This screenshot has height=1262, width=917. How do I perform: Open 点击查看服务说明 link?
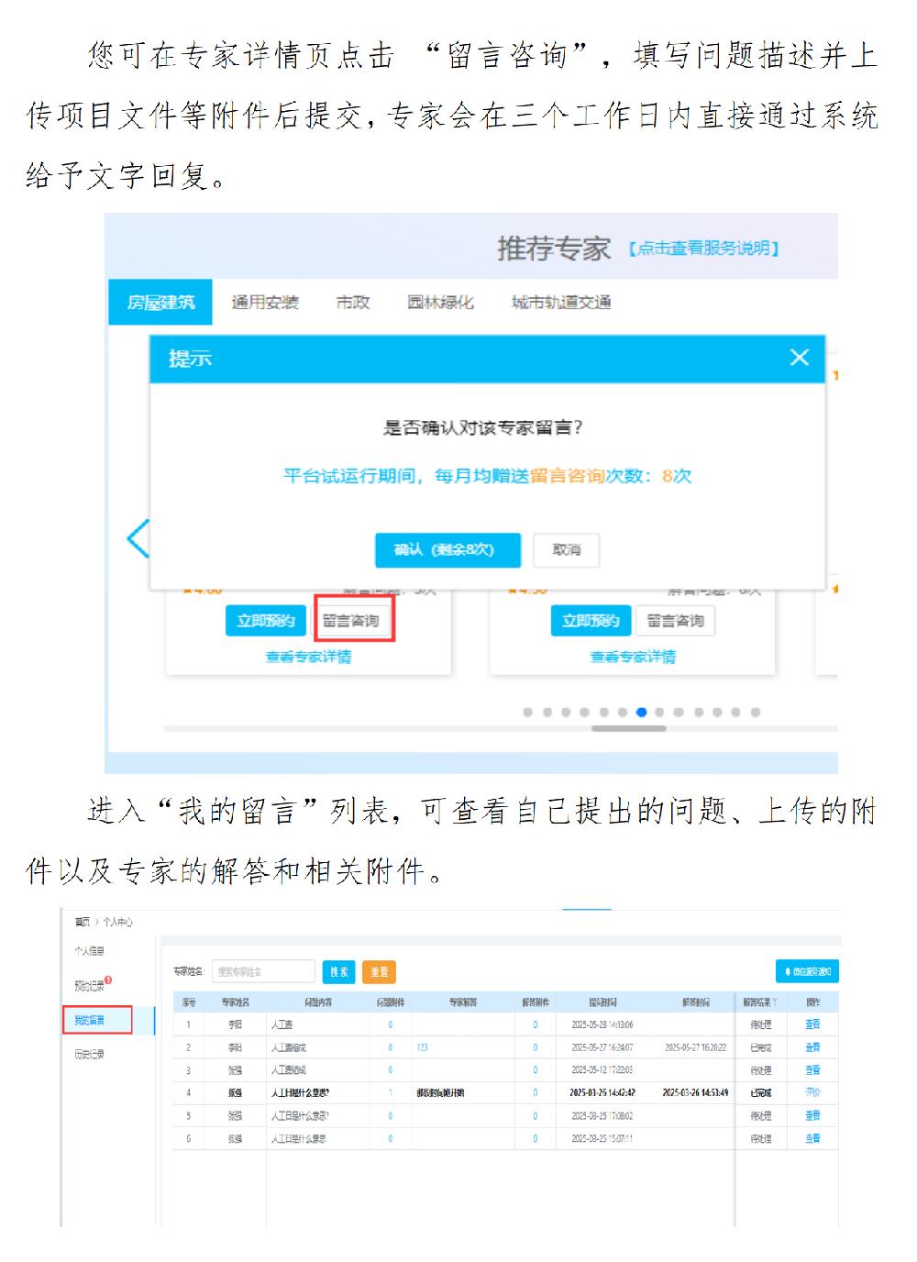click(x=703, y=249)
